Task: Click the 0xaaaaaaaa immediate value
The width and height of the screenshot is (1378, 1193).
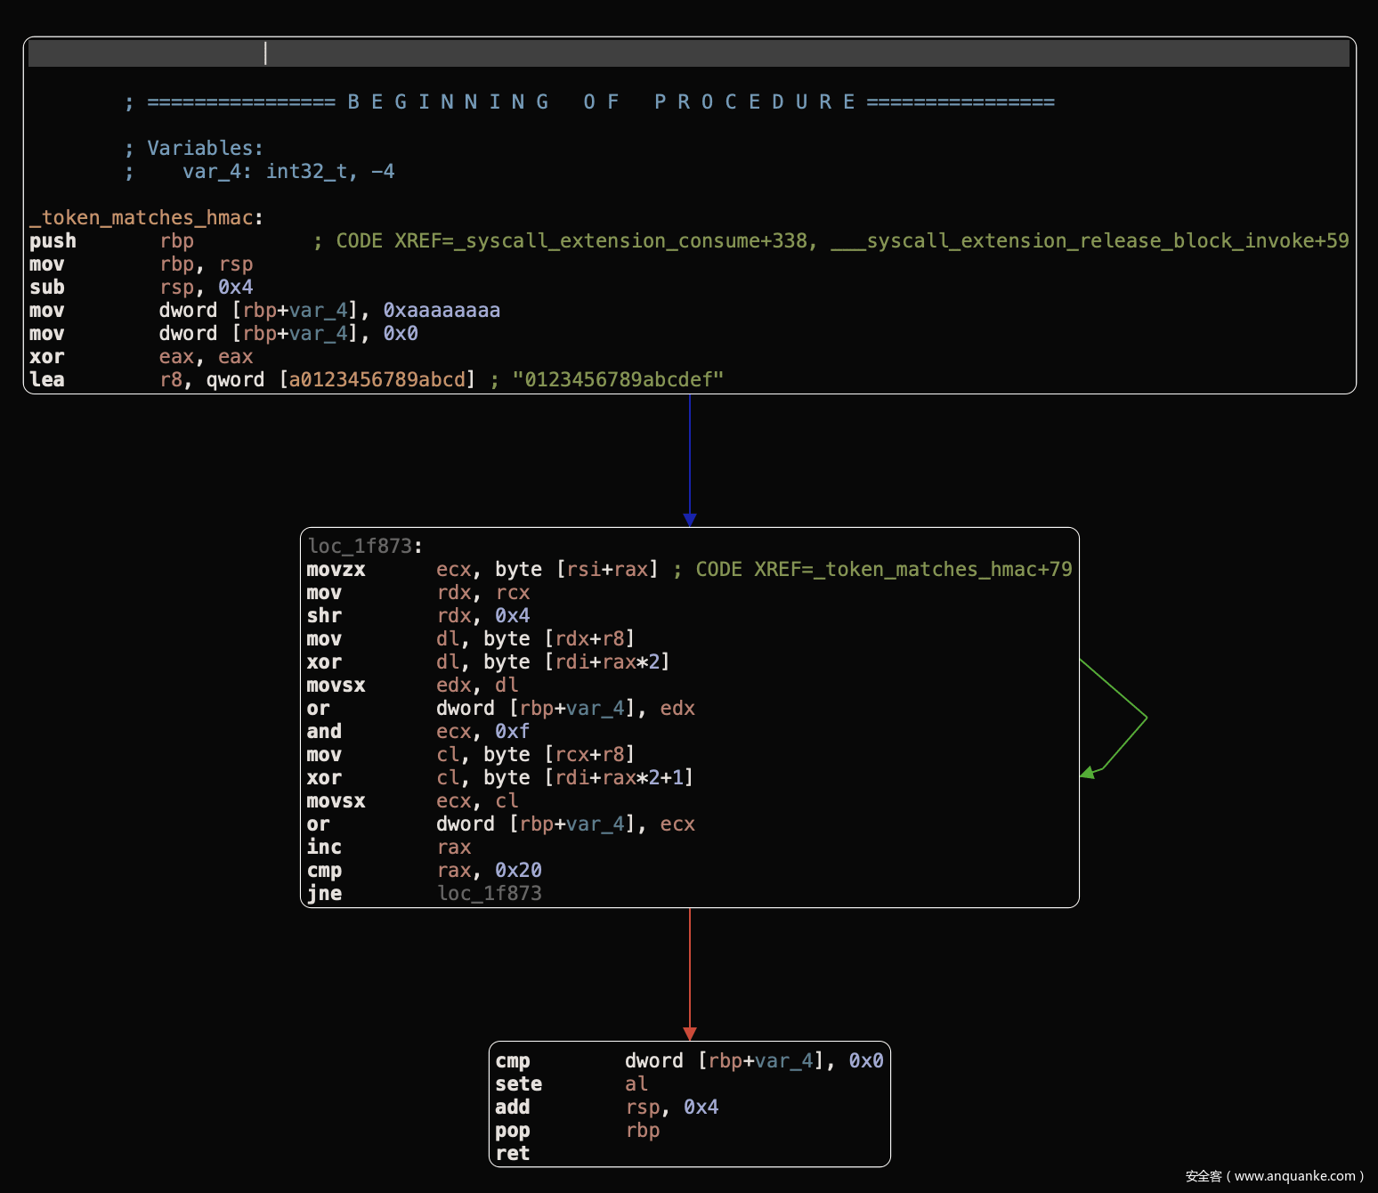Action: pyautogui.click(x=442, y=311)
